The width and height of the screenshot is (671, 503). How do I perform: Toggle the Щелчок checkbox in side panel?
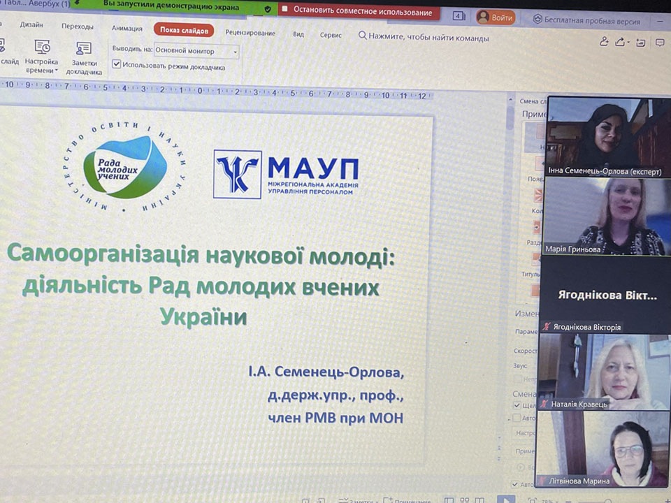(517, 405)
